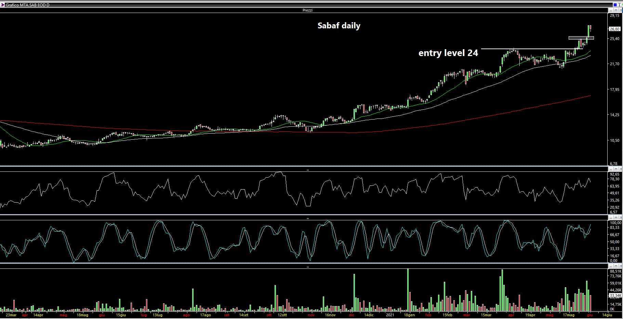Click the '15mar' date axis label

point(486,315)
